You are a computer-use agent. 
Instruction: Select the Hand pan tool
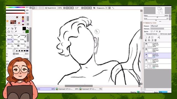tap(12, 32)
